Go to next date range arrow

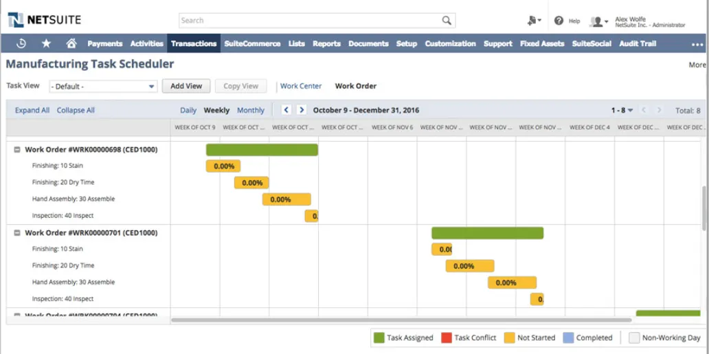302,110
